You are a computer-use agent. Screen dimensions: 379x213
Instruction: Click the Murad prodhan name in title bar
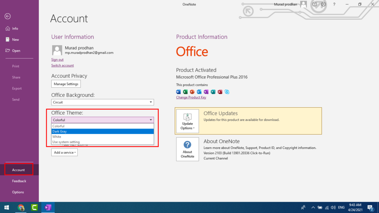(x=285, y=4)
